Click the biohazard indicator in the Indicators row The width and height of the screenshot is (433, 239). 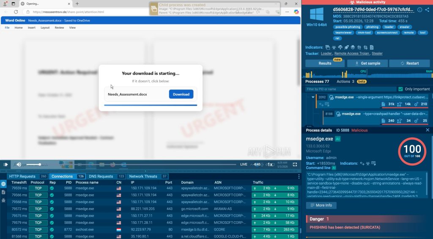coord(334,47)
